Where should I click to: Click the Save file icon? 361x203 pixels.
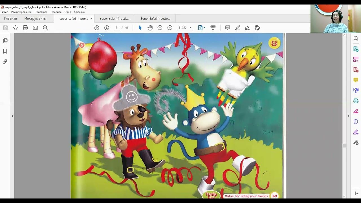[x=5, y=28]
